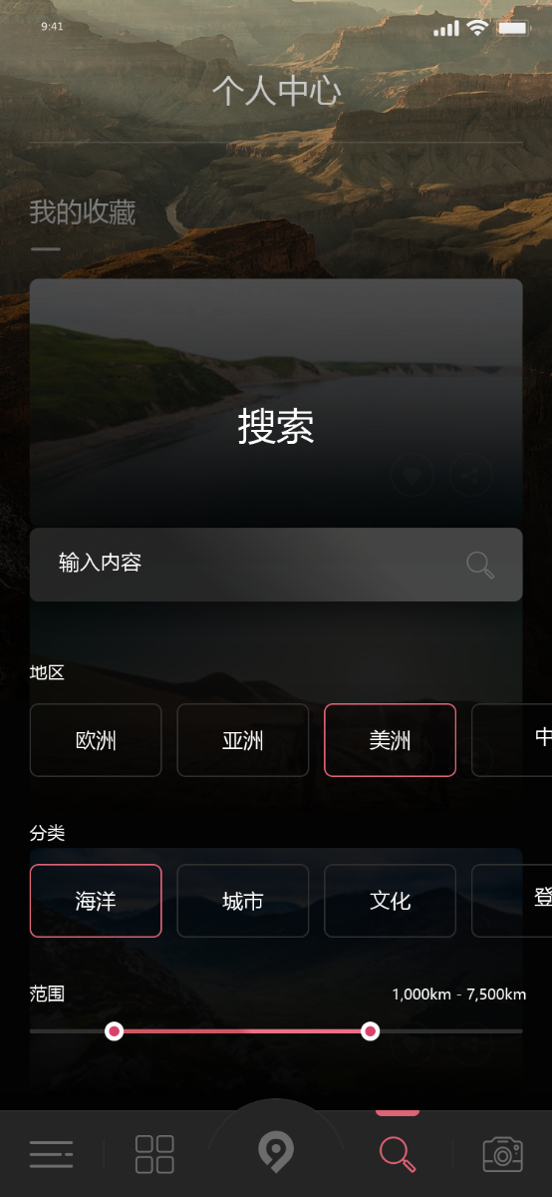The image size is (552, 1197).
Task: Open the camera icon in bottom bar
Action: point(503,1154)
